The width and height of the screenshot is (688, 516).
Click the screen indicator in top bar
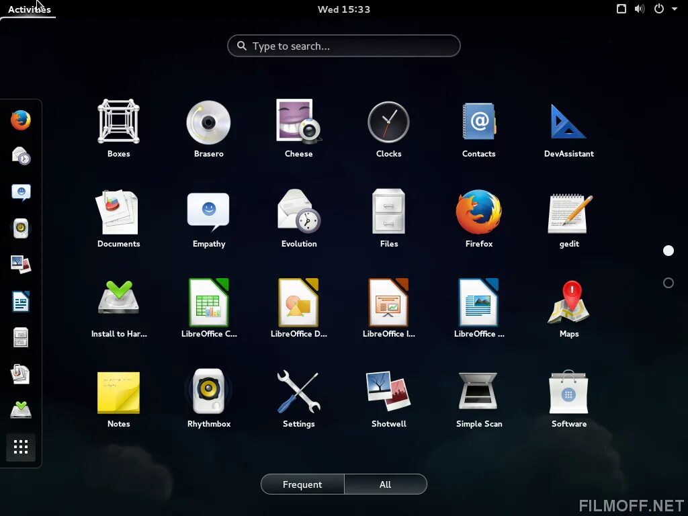coord(621,9)
